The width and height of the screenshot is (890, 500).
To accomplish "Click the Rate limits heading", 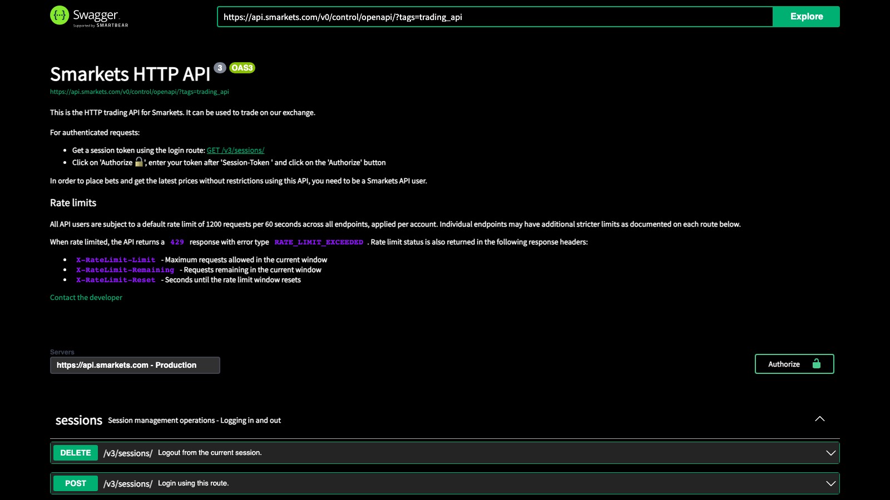I will point(73,203).
